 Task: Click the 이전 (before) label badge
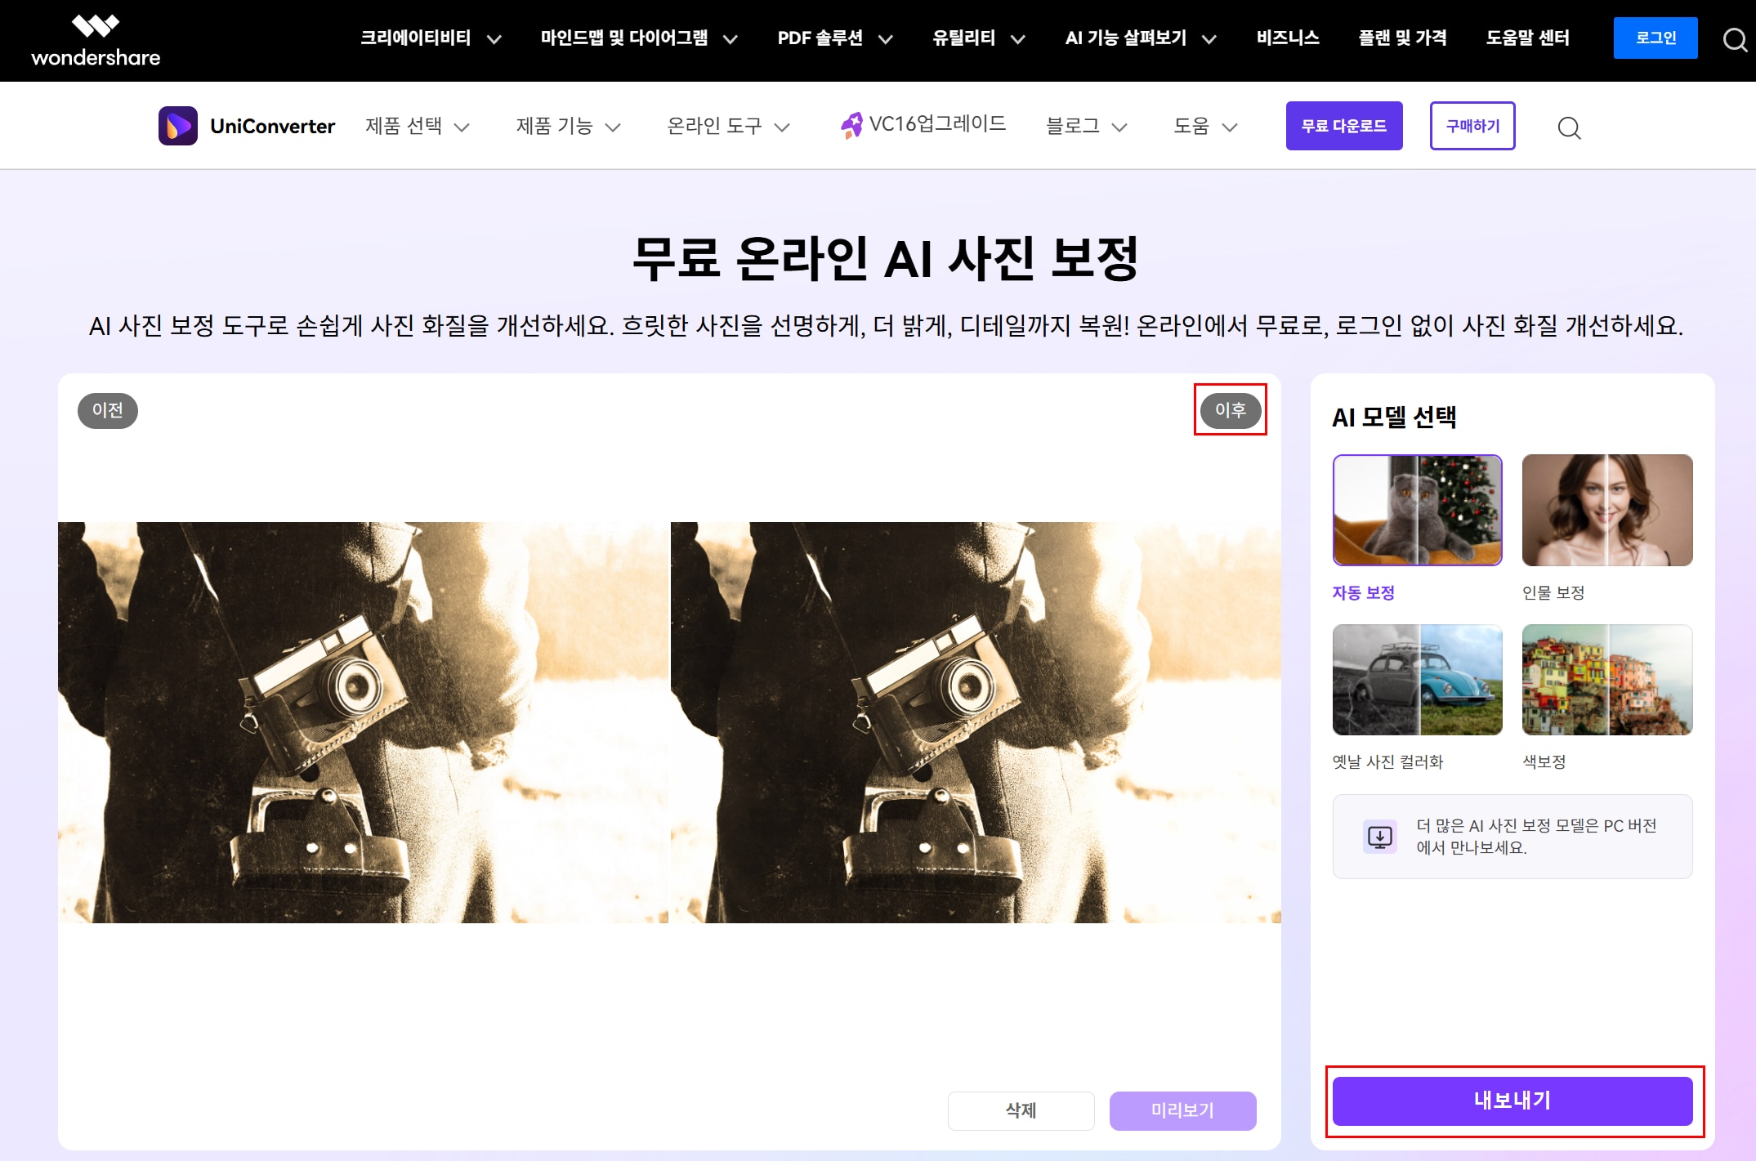107,410
